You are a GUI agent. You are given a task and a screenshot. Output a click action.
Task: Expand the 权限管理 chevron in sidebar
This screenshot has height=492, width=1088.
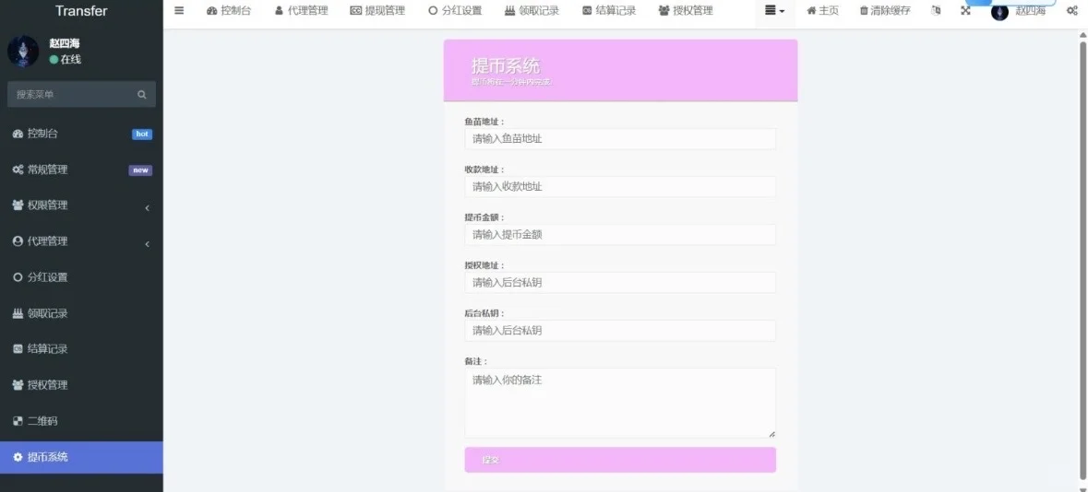click(x=147, y=207)
